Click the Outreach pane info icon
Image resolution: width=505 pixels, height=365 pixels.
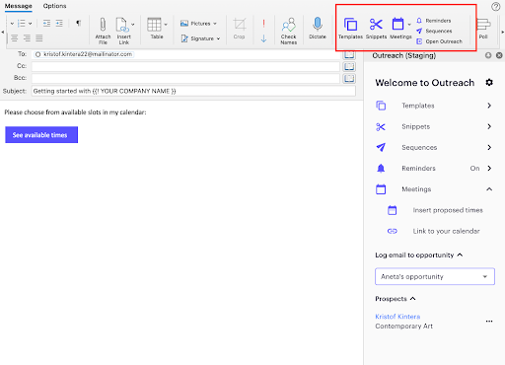pyautogui.click(x=488, y=55)
